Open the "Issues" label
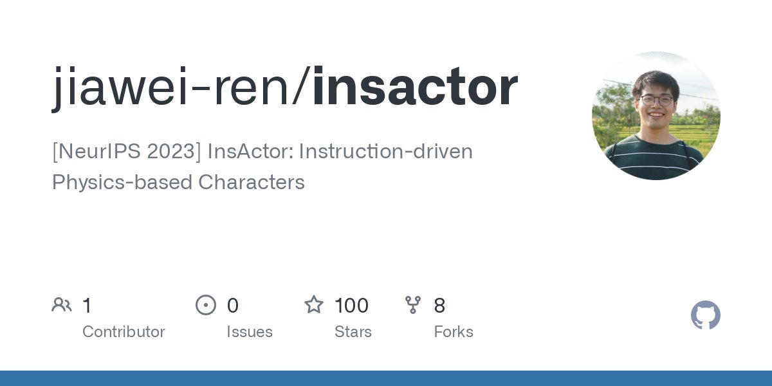The height and width of the screenshot is (386, 772). 250,332
